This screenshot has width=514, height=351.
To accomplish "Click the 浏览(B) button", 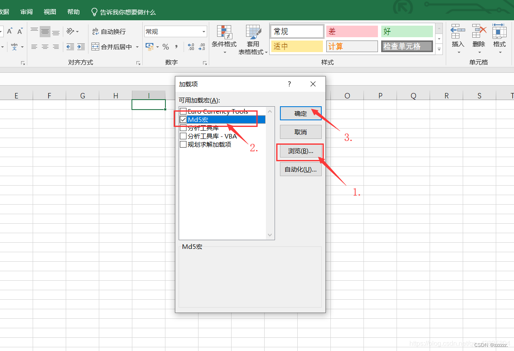I will click(x=301, y=152).
